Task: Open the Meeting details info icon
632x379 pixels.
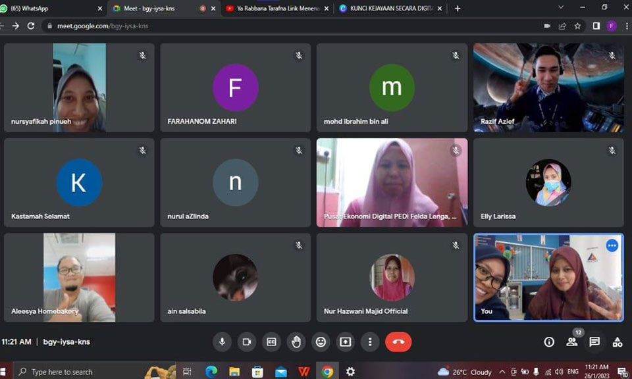Action: tap(549, 341)
